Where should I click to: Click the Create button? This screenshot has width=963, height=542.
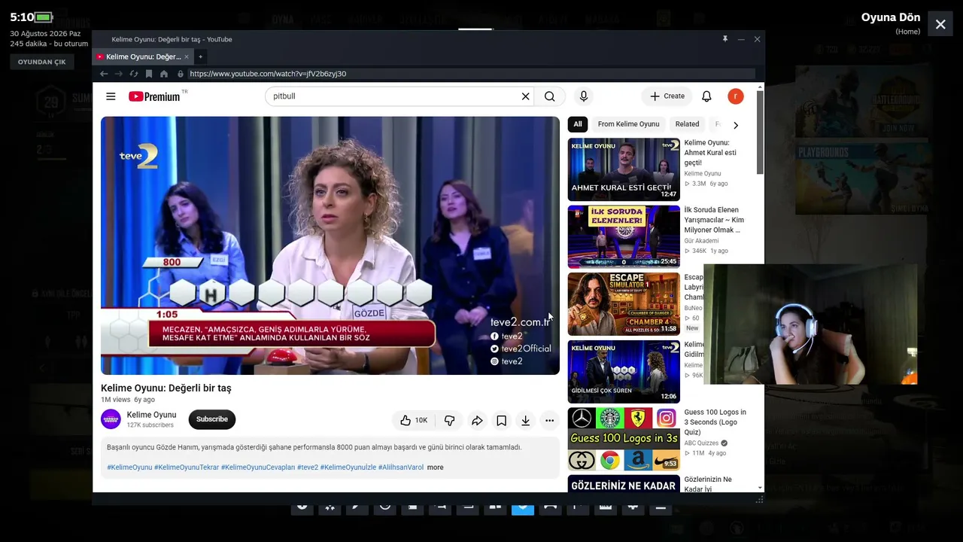tap(667, 96)
